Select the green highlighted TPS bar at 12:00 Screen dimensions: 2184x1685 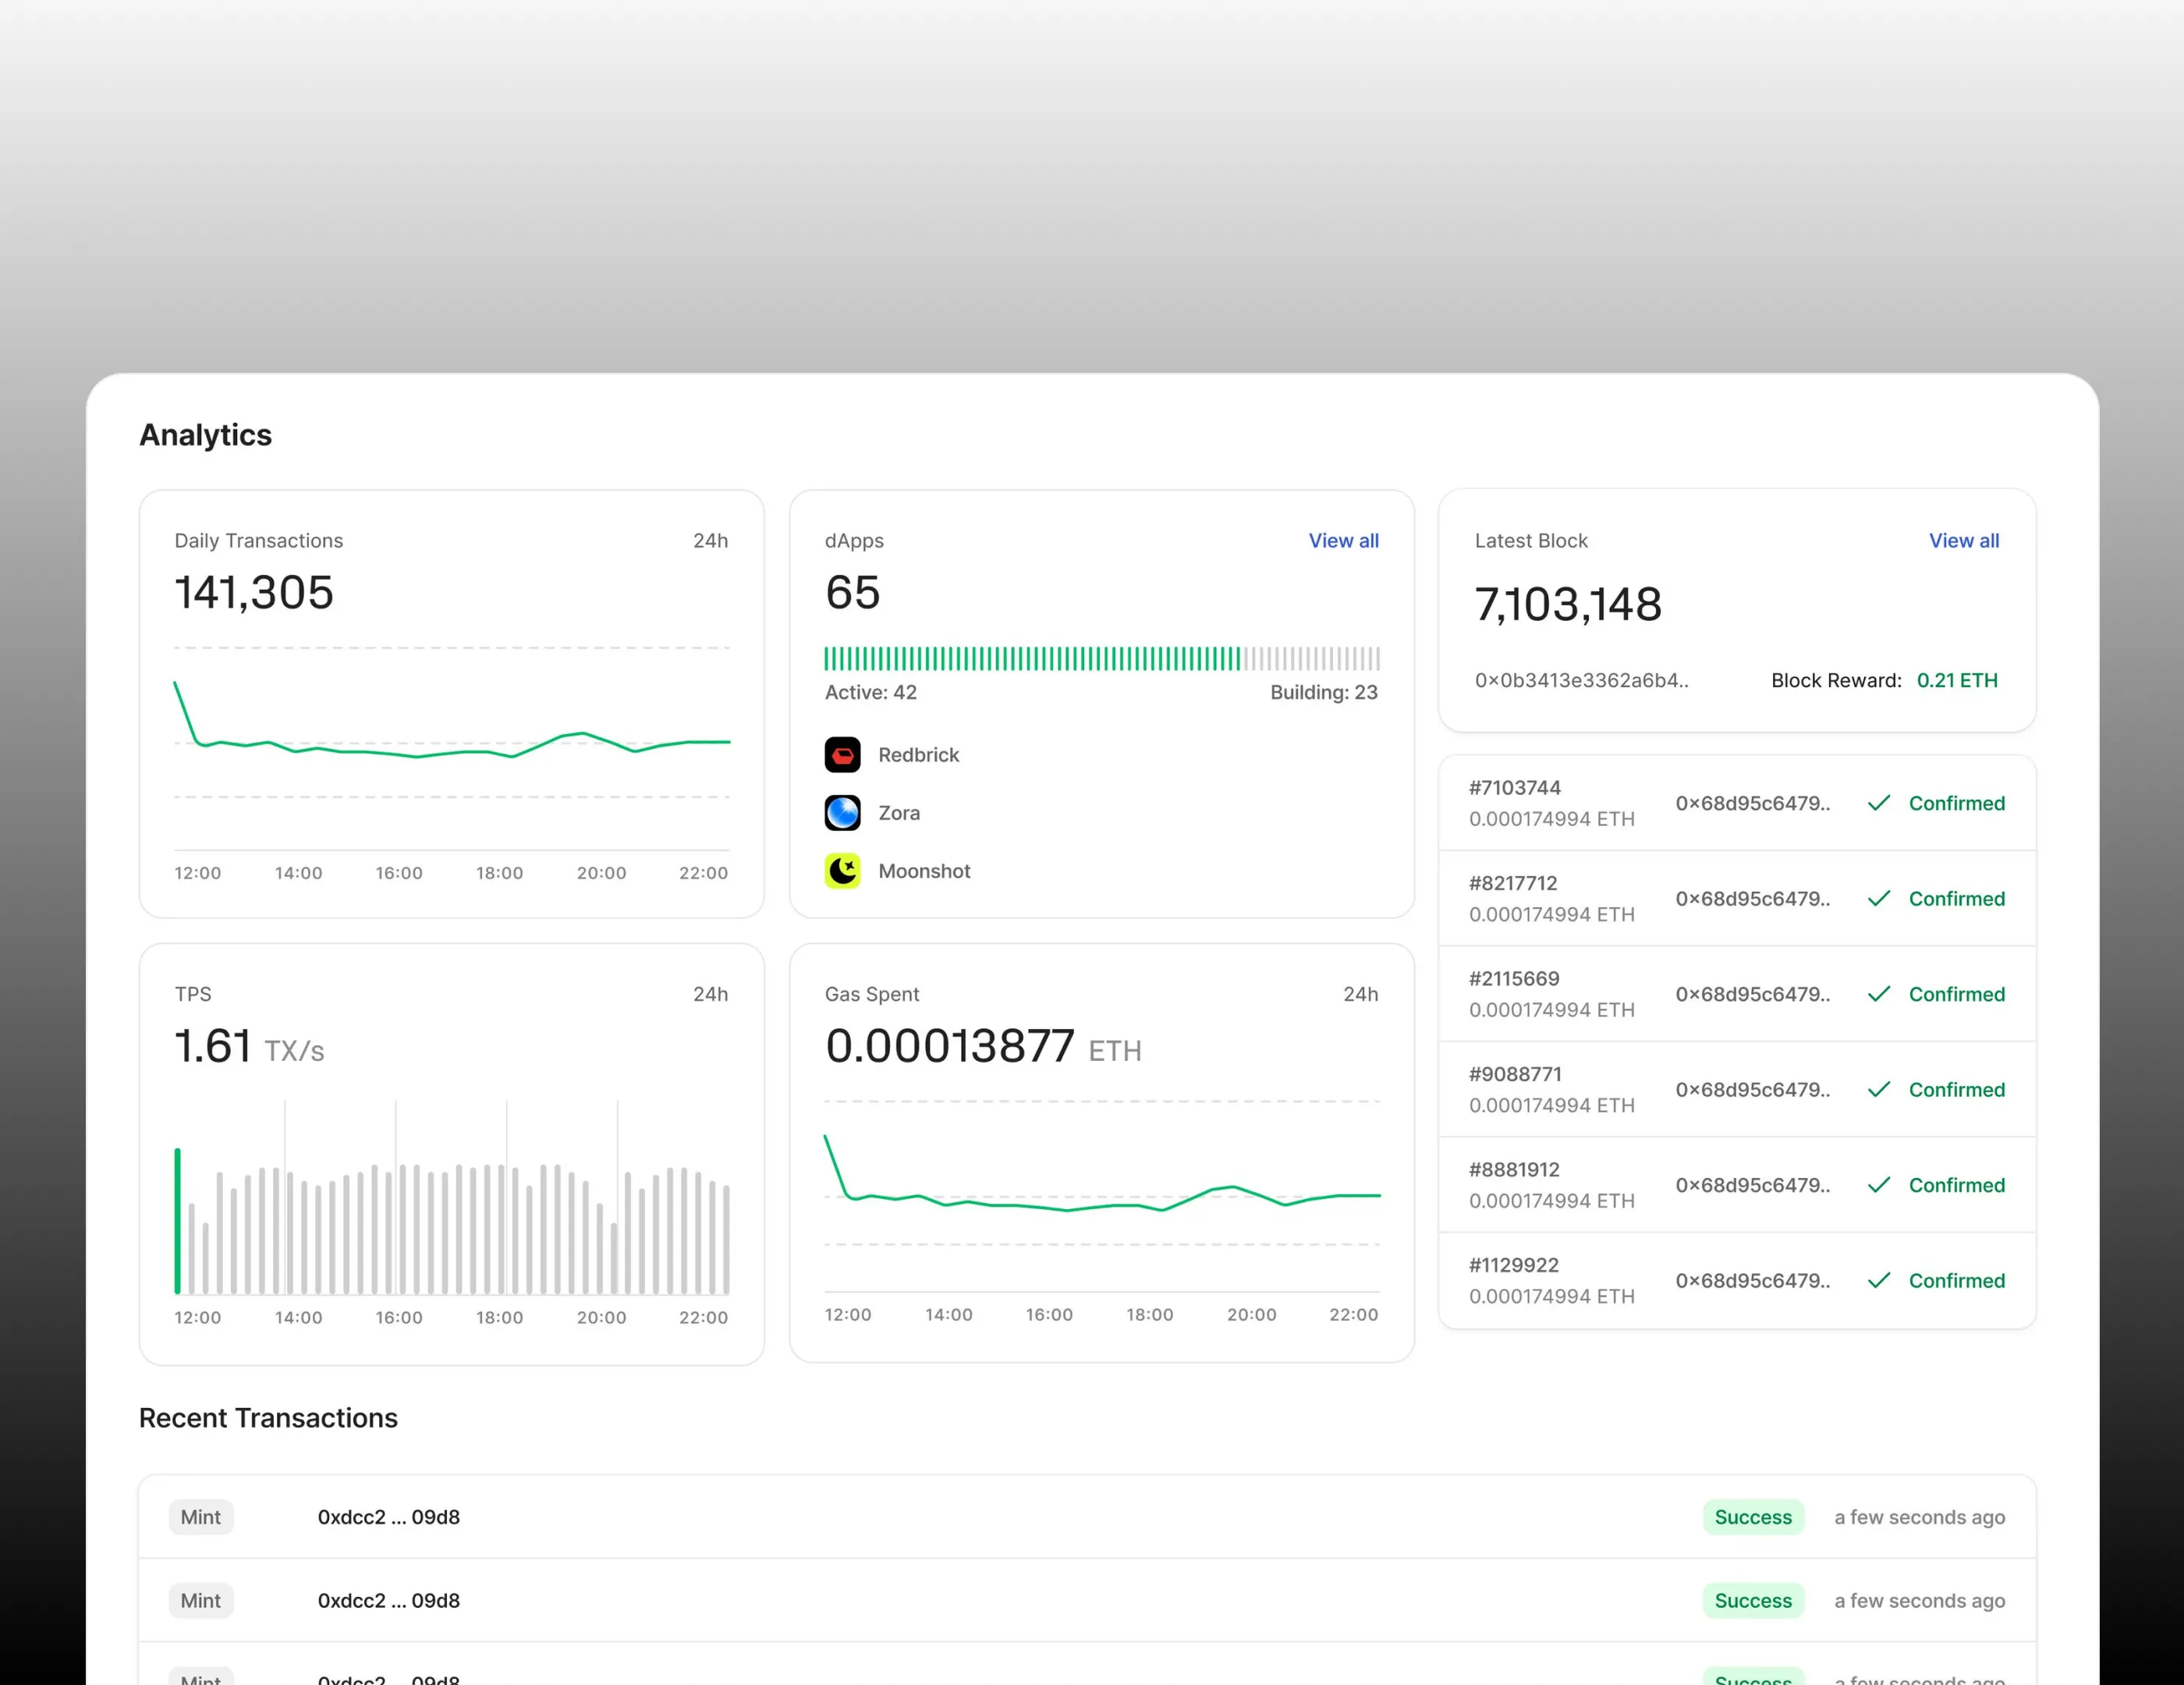click(x=178, y=1220)
